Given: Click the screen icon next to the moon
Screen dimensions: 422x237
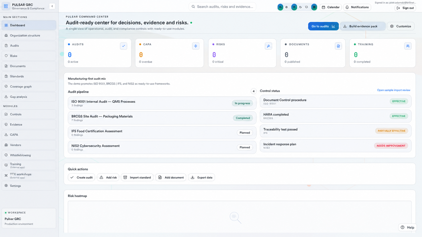Looking at the screenshot, I should [306, 7].
